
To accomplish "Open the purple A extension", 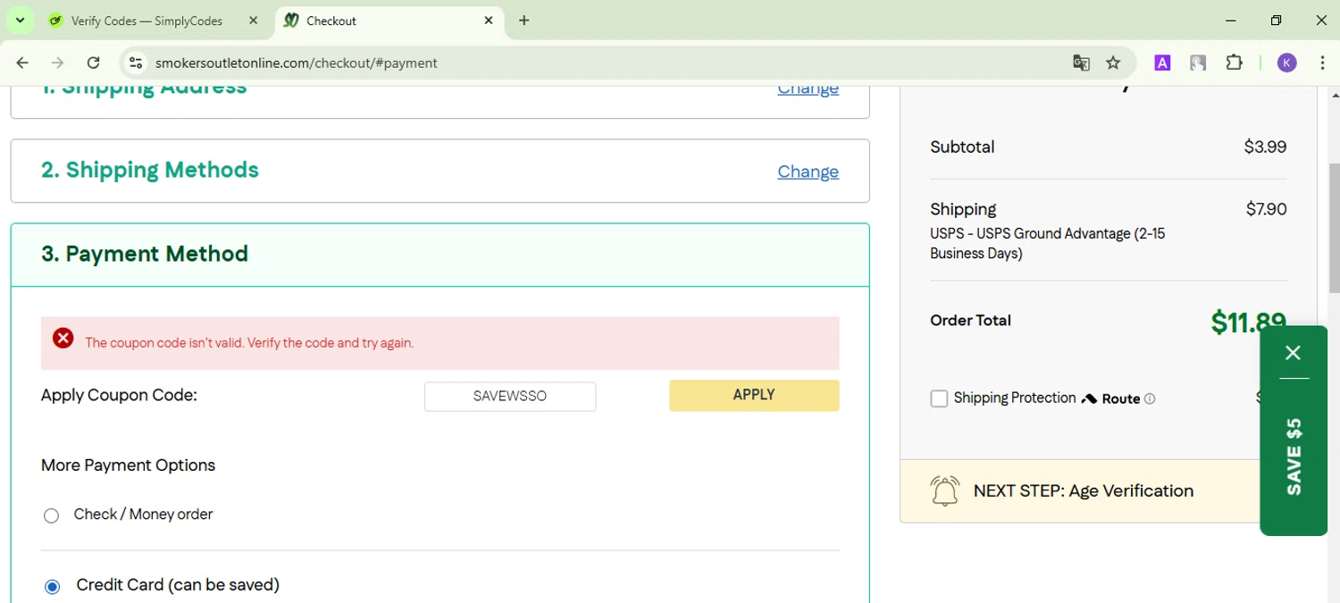I will coord(1162,63).
